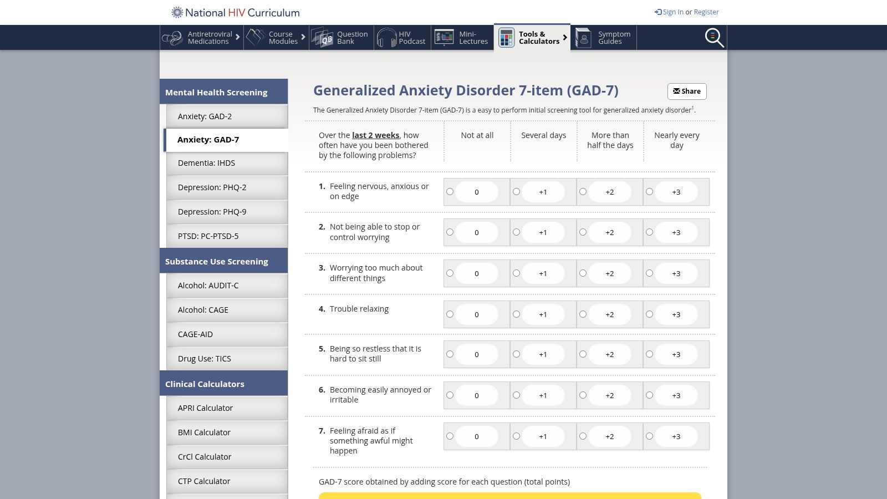Select the APRI Calculator in the sidebar
This screenshot has height=499, width=887.
(x=205, y=408)
